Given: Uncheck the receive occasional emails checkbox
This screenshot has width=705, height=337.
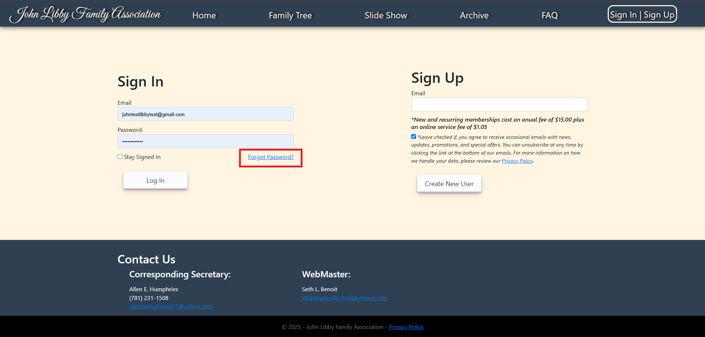Looking at the screenshot, I should (x=414, y=137).
